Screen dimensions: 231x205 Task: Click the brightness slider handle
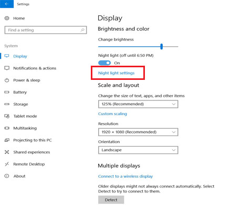click(x=162, y=46)
